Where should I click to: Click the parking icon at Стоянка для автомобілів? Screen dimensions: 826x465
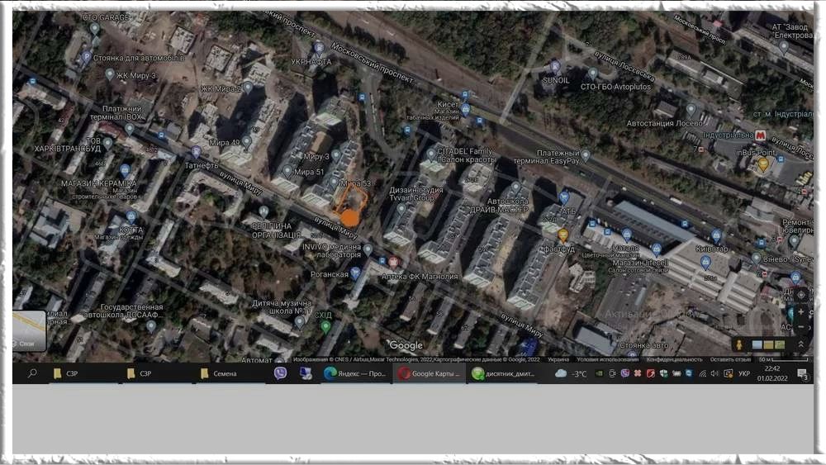(x=87, y=57)
